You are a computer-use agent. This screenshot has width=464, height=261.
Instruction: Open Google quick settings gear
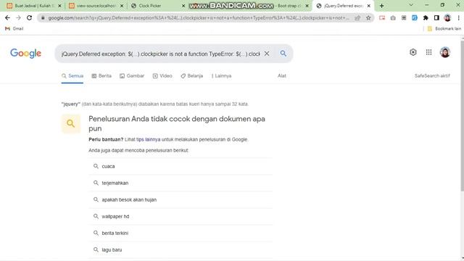coord(413,52)
